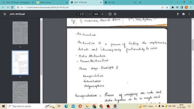Screen dimensions: 194x109
Task: Open the Extensions puzzle icon
Action: point(172,7)
